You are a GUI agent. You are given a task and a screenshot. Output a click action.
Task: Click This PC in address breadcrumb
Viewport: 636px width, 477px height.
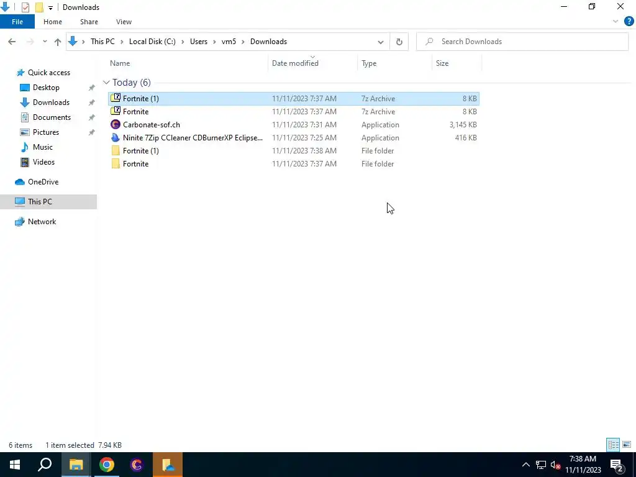tap(102, 42)
